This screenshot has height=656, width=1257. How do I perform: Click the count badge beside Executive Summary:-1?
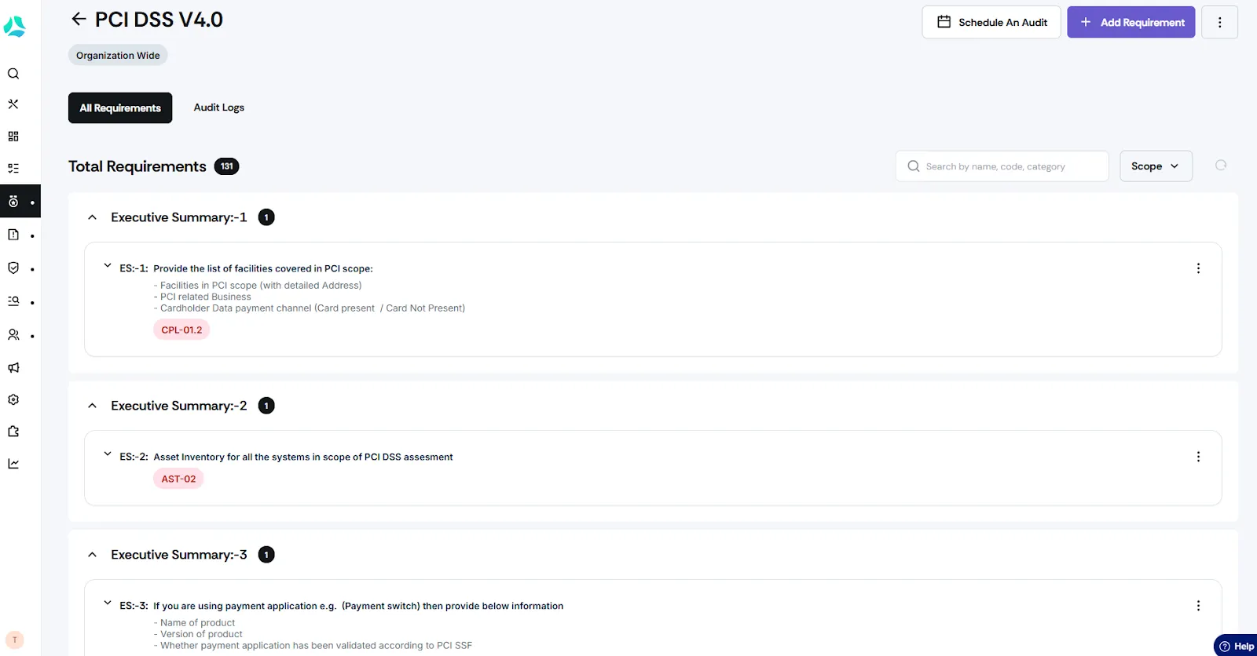tap(266, 217)
